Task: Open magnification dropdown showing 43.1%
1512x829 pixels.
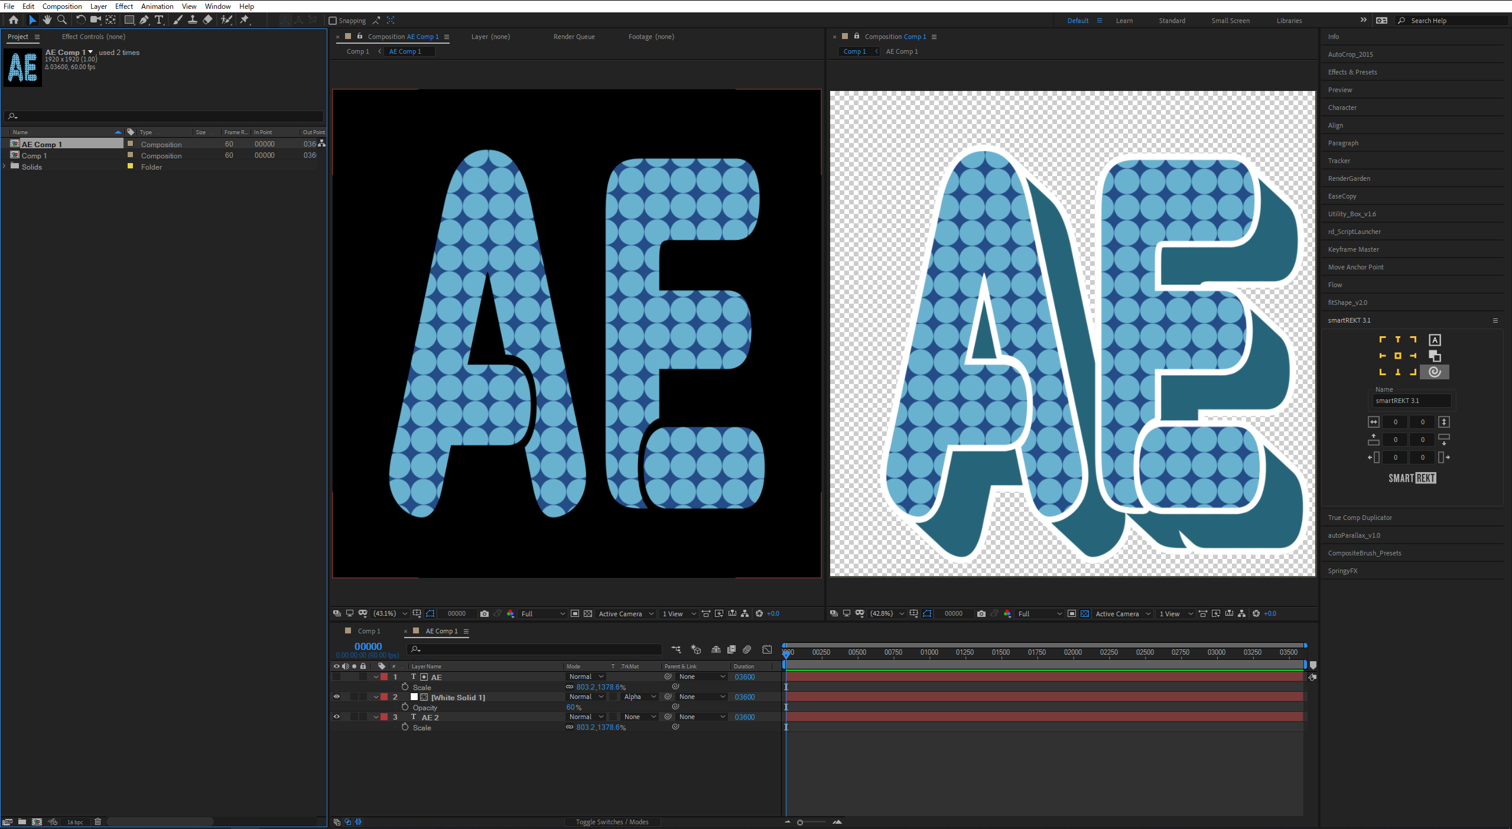Action: pos(390,613)
